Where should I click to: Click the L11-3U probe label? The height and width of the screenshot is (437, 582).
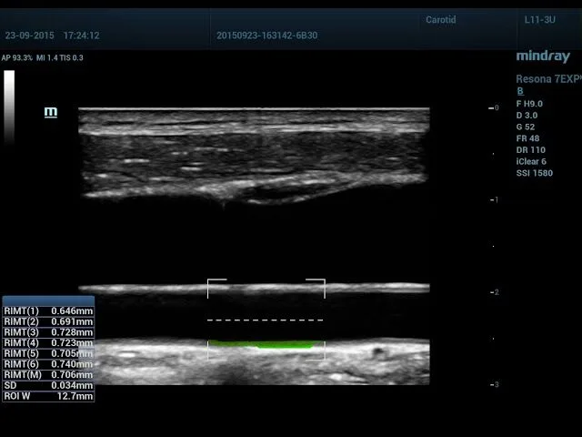[539, 20]
